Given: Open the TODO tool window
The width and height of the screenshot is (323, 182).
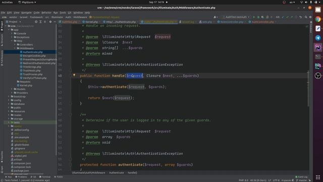Looking at the screenshot, I should click(59, 177).
